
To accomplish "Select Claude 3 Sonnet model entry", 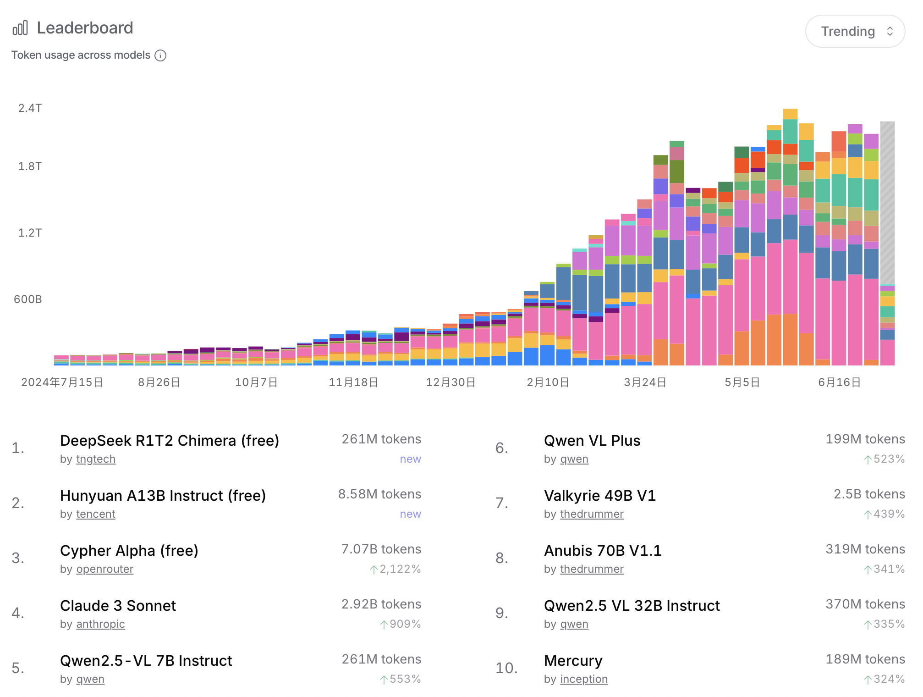I will click(118, 606).
